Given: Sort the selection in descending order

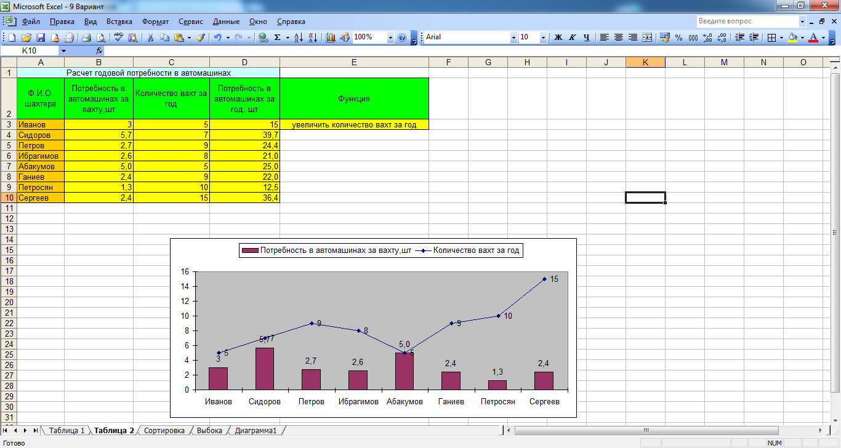Looking at the screenshot, I should pyautogui.click(x=312, y=38).
